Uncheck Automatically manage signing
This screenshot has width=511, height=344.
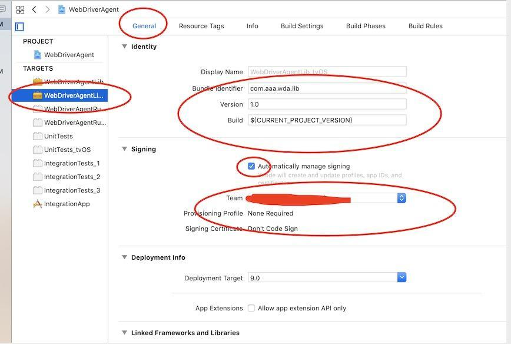[251, 166]
